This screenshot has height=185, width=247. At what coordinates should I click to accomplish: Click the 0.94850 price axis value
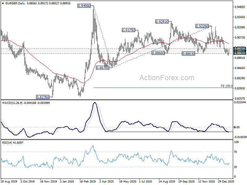click(x=240, y=7)
